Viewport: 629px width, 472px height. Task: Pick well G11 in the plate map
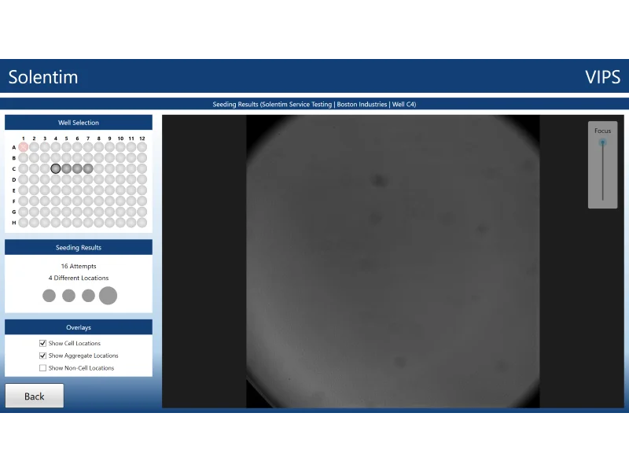pos(131,212)
